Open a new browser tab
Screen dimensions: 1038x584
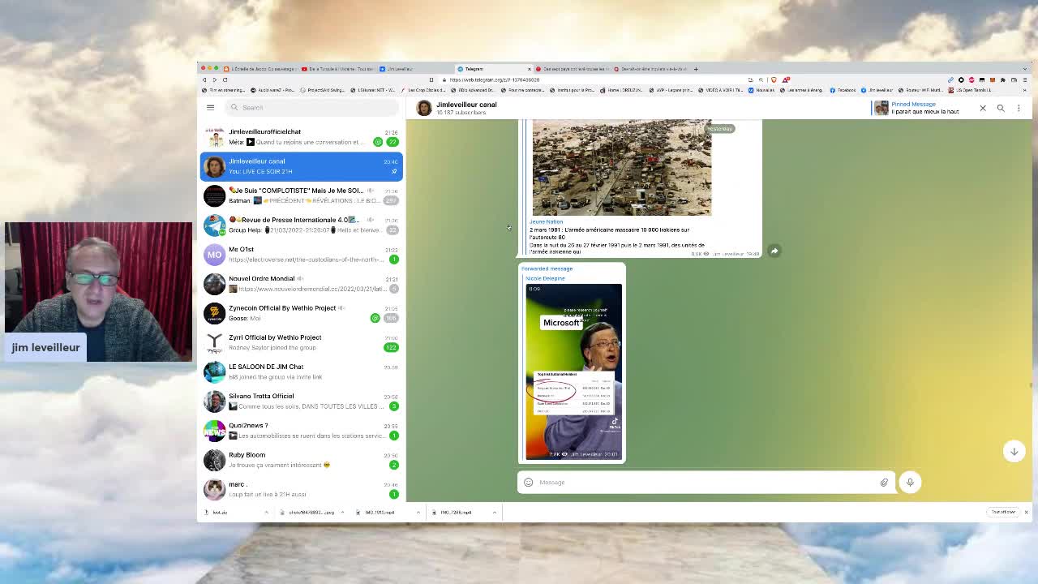[x=696, y=69]
